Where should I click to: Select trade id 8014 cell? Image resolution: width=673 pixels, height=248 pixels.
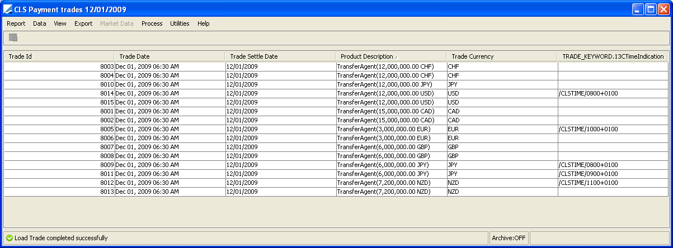pos(59,93)
